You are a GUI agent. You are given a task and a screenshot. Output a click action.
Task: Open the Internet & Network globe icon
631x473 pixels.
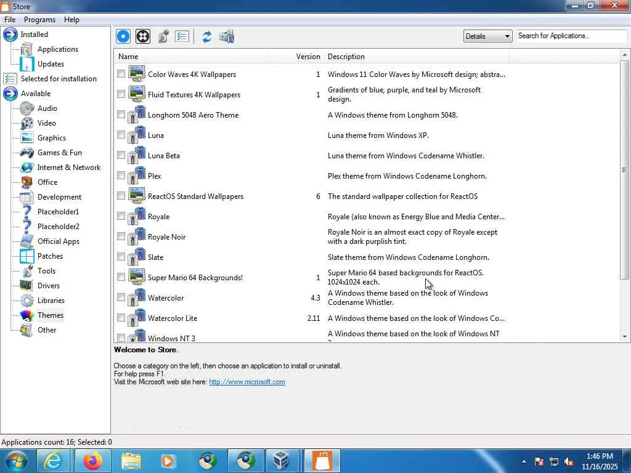pos(27,168)
